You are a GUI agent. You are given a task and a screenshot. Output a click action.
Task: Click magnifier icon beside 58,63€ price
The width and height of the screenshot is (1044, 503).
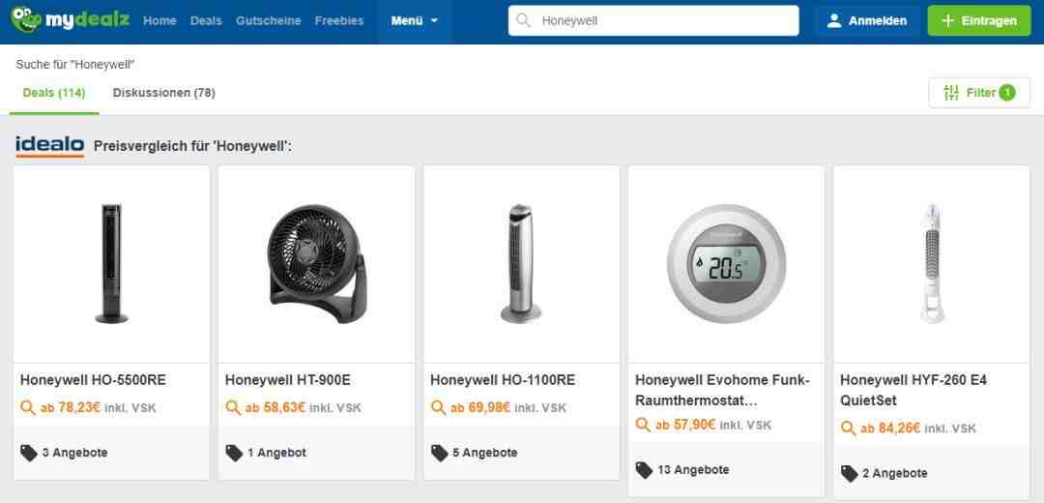tap(233, 408)
